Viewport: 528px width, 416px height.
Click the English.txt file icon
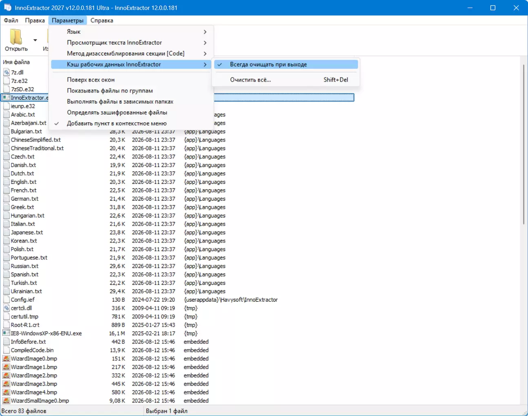pos(6,182)
